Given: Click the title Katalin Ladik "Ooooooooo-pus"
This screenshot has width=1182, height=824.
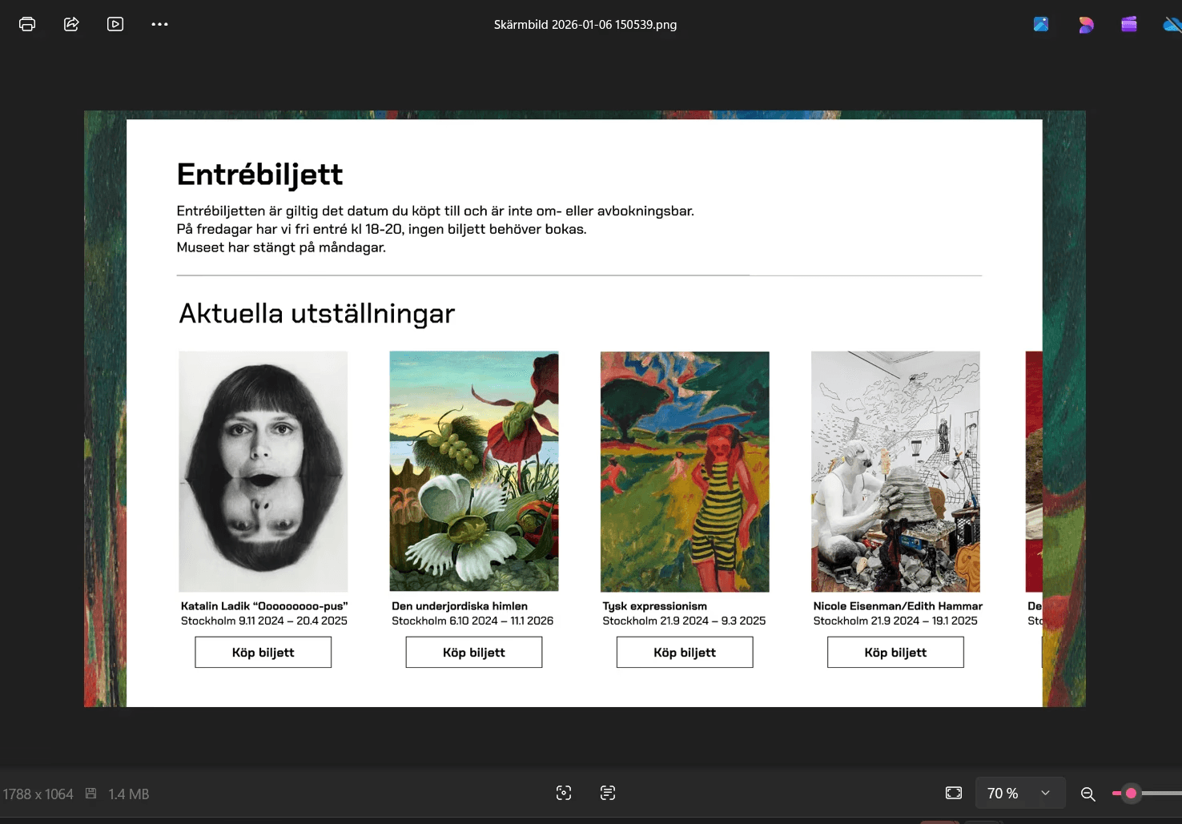Looking at the screenshot, I should pos(264,606).
